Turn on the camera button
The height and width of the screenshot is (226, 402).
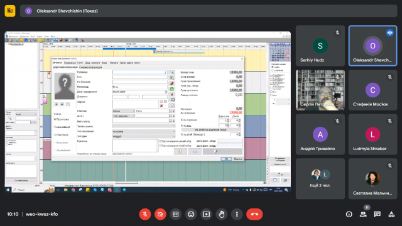[x=160, y=214]
